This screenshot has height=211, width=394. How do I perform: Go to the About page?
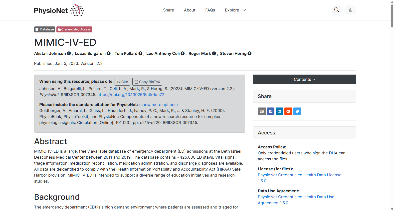[190, 10]
